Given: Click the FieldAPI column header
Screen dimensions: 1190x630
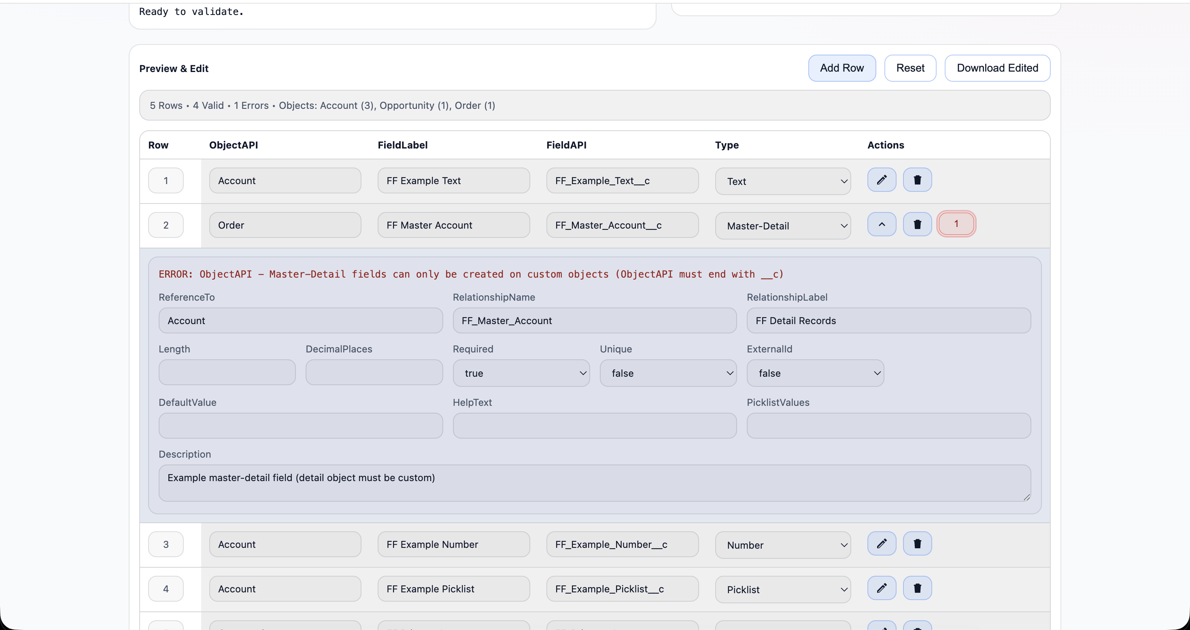Looking at the screenshot, I should [x=566, y=145].
